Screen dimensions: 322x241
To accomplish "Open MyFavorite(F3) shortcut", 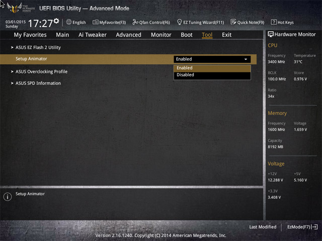I will [x=113, y=22].
